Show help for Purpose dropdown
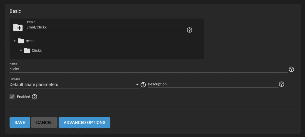The width and height of the screenshot is (305, 137). [143, 85]
